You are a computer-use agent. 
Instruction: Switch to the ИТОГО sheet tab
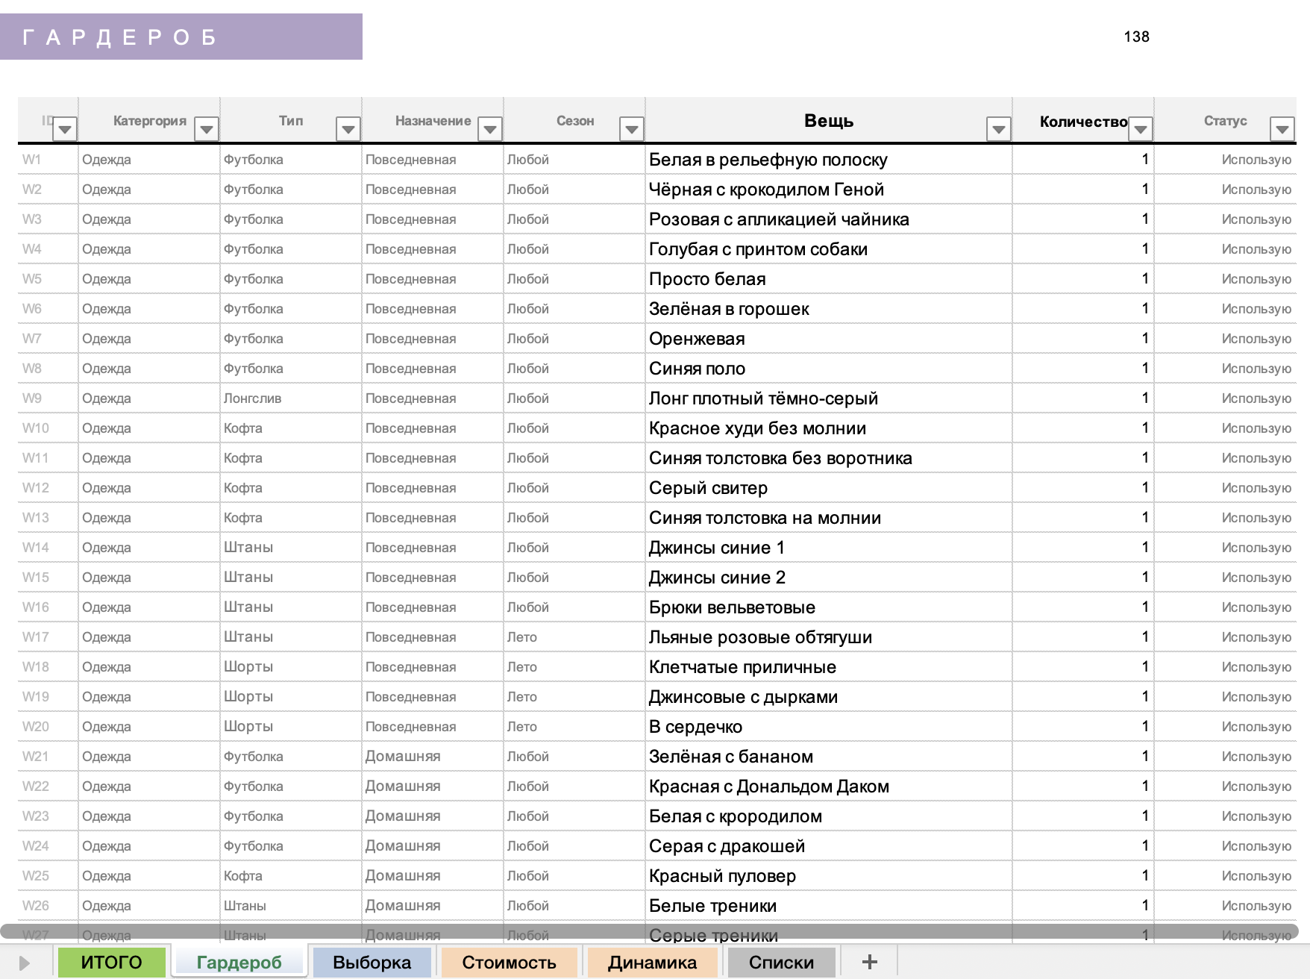pos(111,963)
